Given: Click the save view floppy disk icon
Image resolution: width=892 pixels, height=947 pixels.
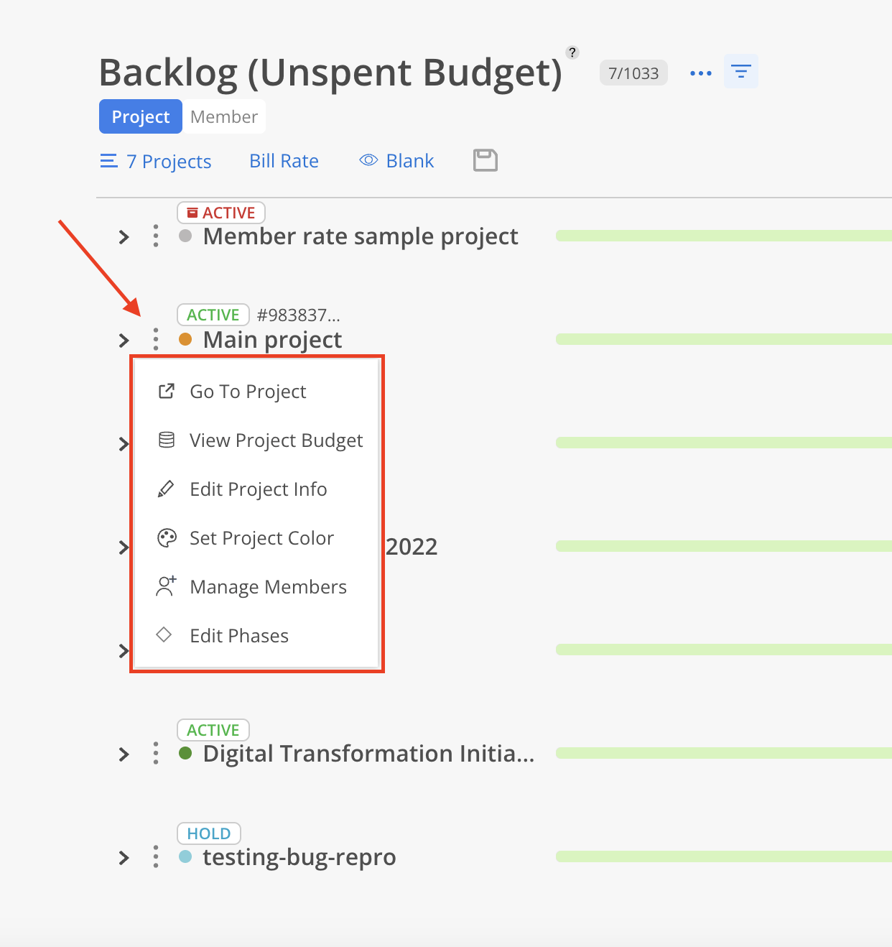Looking at the screenshot, I should pos(486,160).
